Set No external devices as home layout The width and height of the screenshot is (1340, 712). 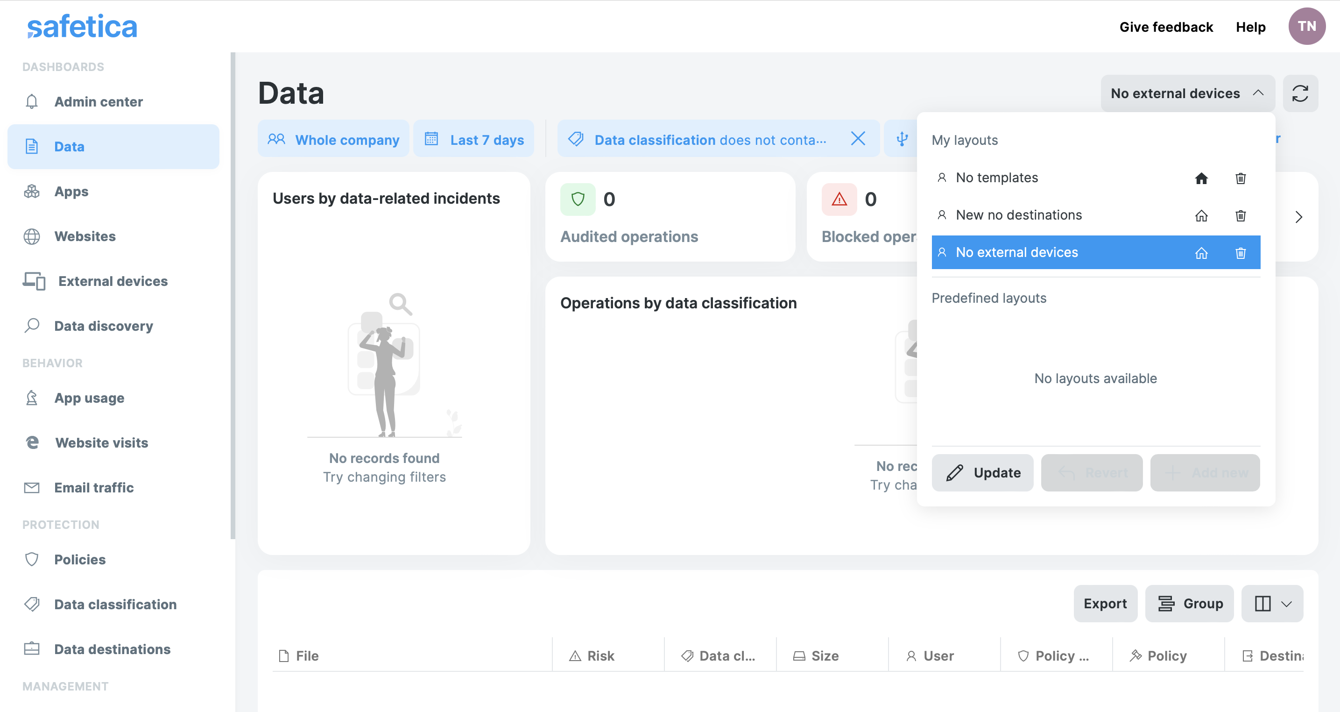(1201, 253)
